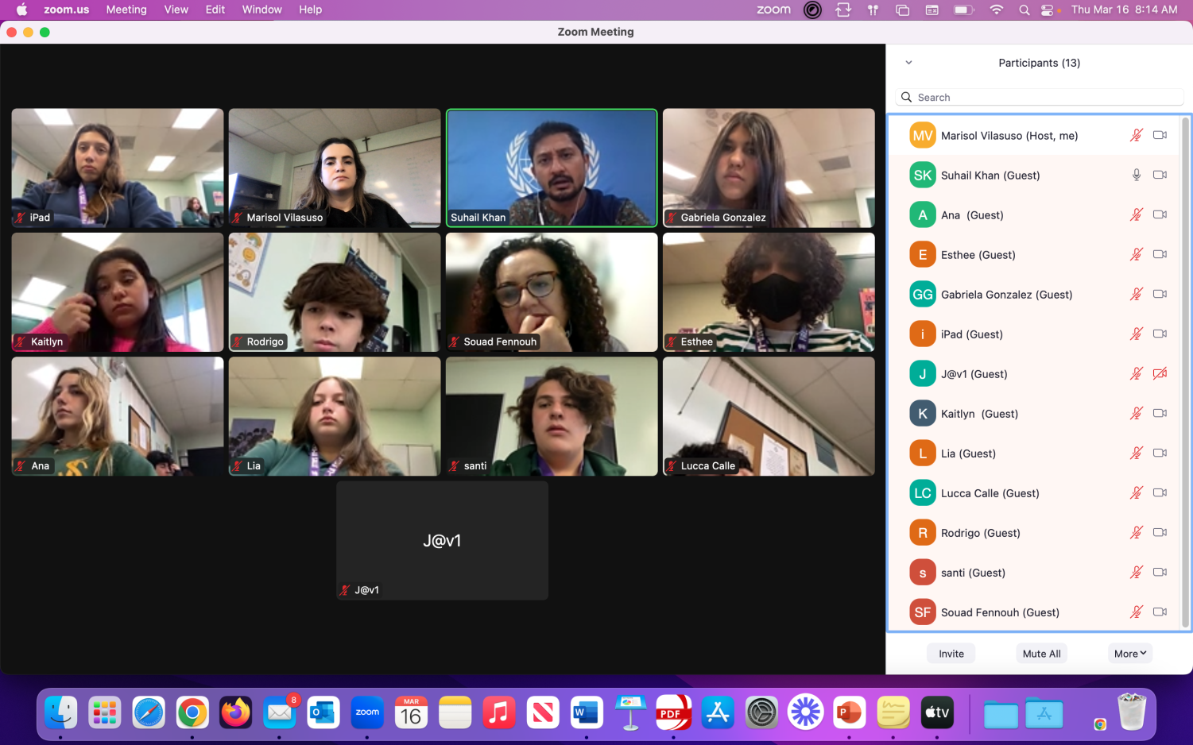The height and width of the screenshot is (745, 1193).
Task: Open the Window menu
Action: point(261,10)
